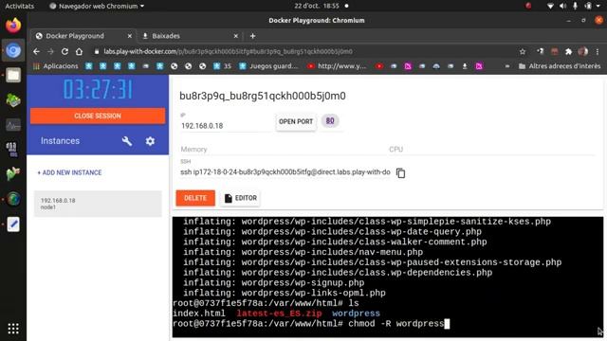Click the instance title 'bu8r3p9q_bu8rg51qckh000b5j0m0'

pos(263,96)
